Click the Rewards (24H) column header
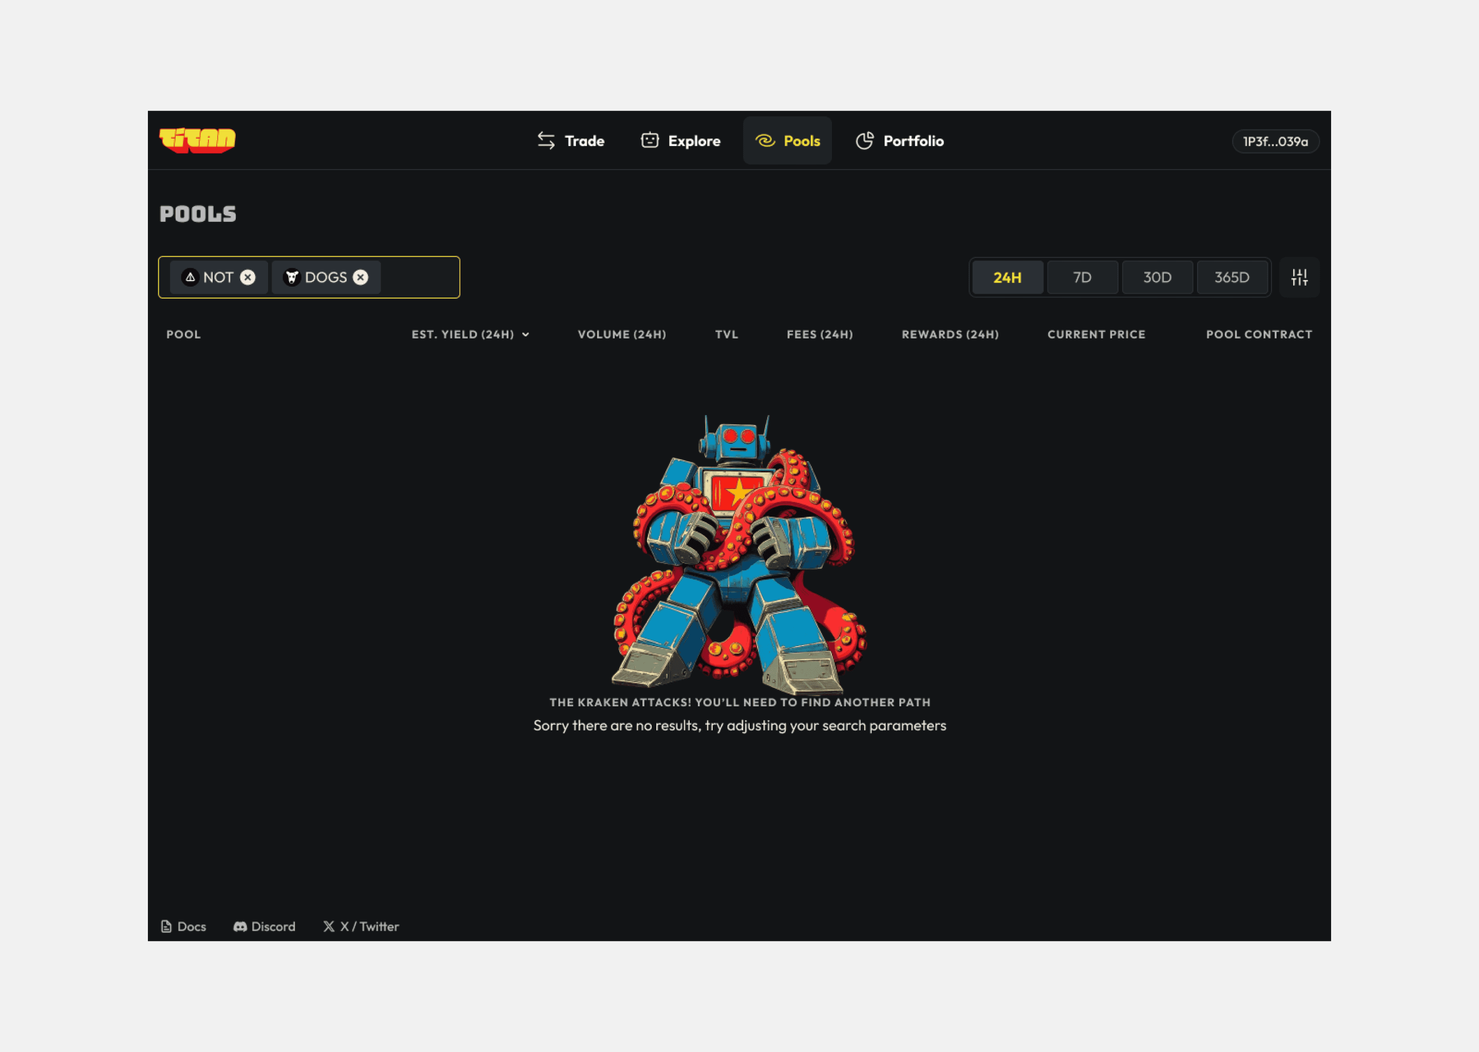This screenshot has height=1052, width=1479. click(950, 334)
